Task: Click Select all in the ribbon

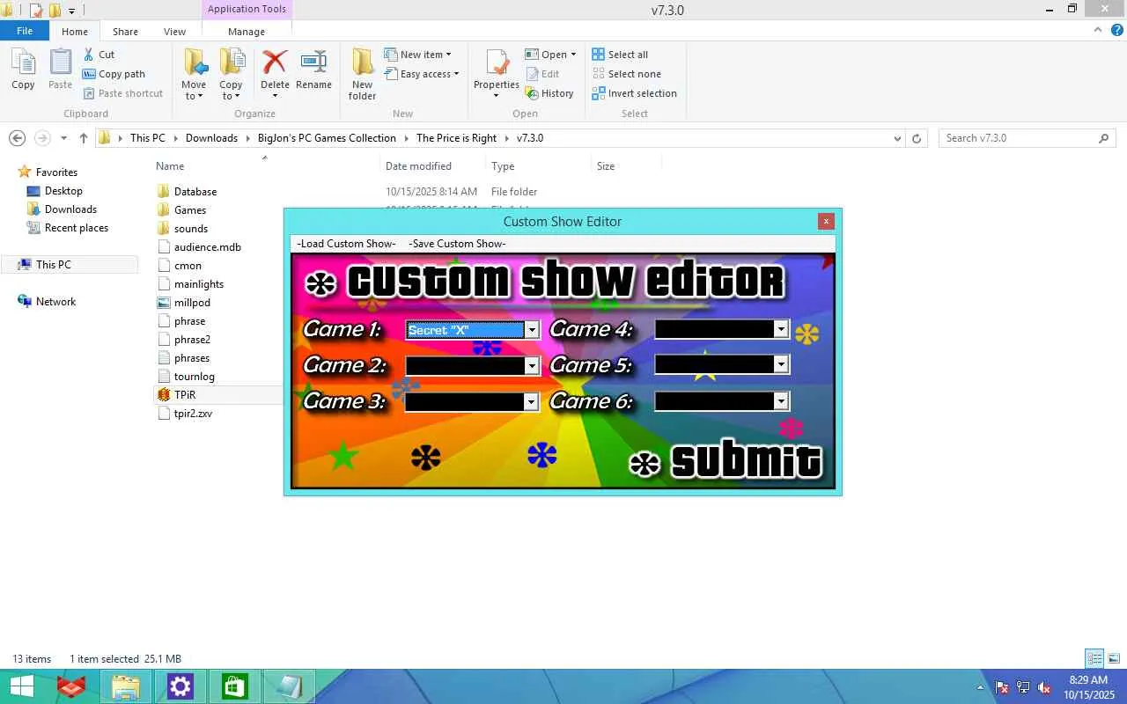Action: 620,55
